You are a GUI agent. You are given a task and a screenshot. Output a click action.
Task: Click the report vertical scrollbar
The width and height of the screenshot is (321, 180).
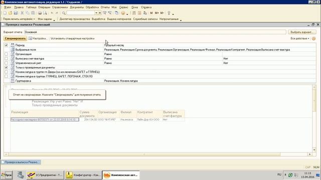point(314,118)
